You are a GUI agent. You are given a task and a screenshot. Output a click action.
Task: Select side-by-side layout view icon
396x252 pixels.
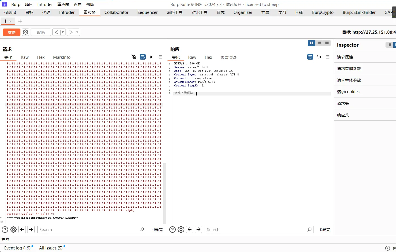pos(312,43)
